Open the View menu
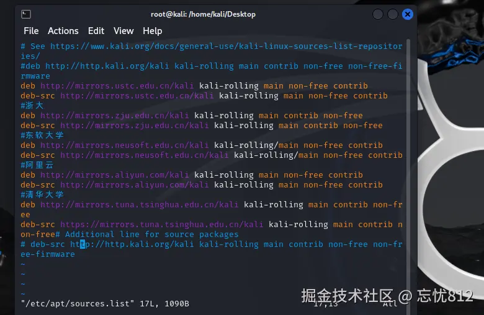484x315 pixels. coord(123,31)
